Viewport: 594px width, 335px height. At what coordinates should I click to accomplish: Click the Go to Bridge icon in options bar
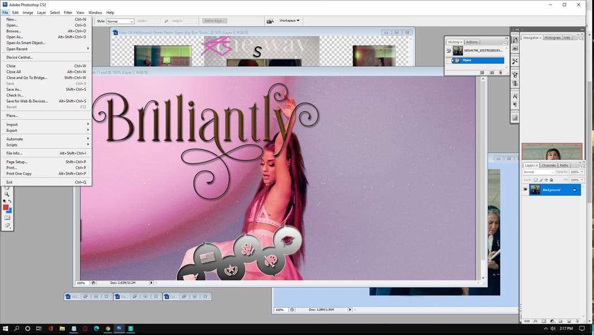270,21
